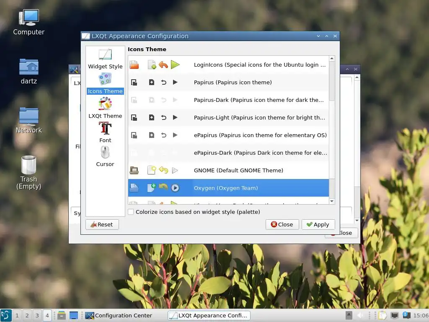Select the Network desktop icon

tap(29, 120)
